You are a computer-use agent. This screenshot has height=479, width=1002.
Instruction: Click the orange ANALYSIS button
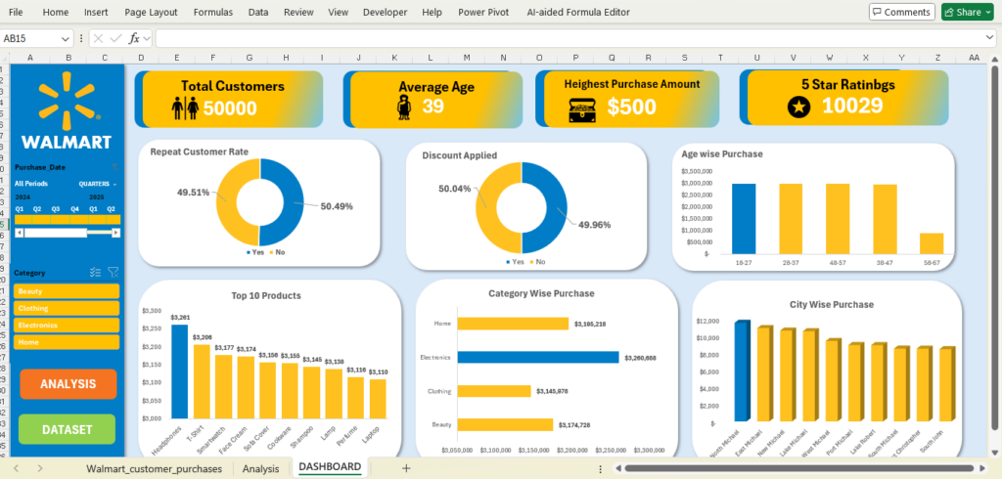tap(68, 384)
